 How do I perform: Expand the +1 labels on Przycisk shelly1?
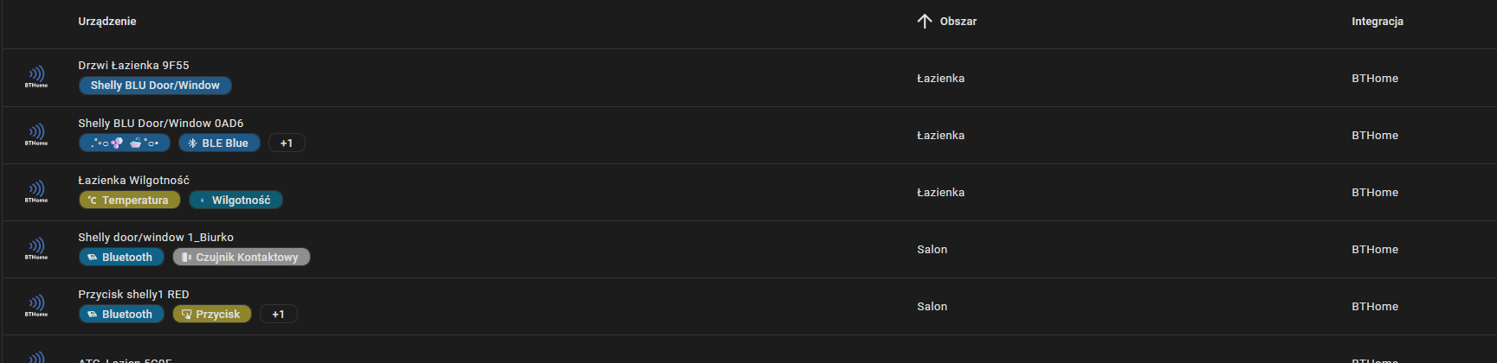point(278,315)
